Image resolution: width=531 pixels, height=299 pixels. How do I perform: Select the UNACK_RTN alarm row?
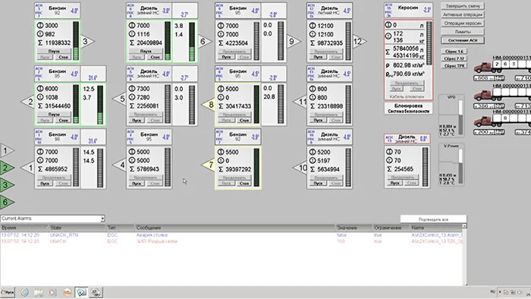[231, 234]
